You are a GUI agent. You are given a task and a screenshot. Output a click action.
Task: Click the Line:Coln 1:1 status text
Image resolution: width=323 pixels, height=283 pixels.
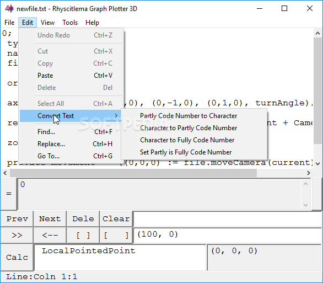tap(41, 276)
